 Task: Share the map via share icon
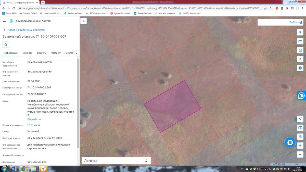click(x=300, y=59)
